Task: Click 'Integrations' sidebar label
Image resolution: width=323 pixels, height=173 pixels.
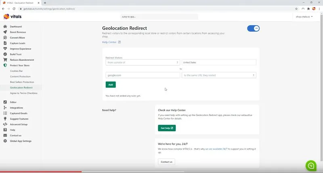Action: click(x=17, y=107)
